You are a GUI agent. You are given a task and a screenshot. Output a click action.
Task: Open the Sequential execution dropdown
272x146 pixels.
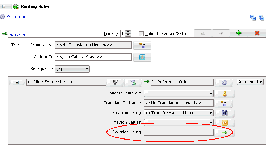[x=250, y=82]
